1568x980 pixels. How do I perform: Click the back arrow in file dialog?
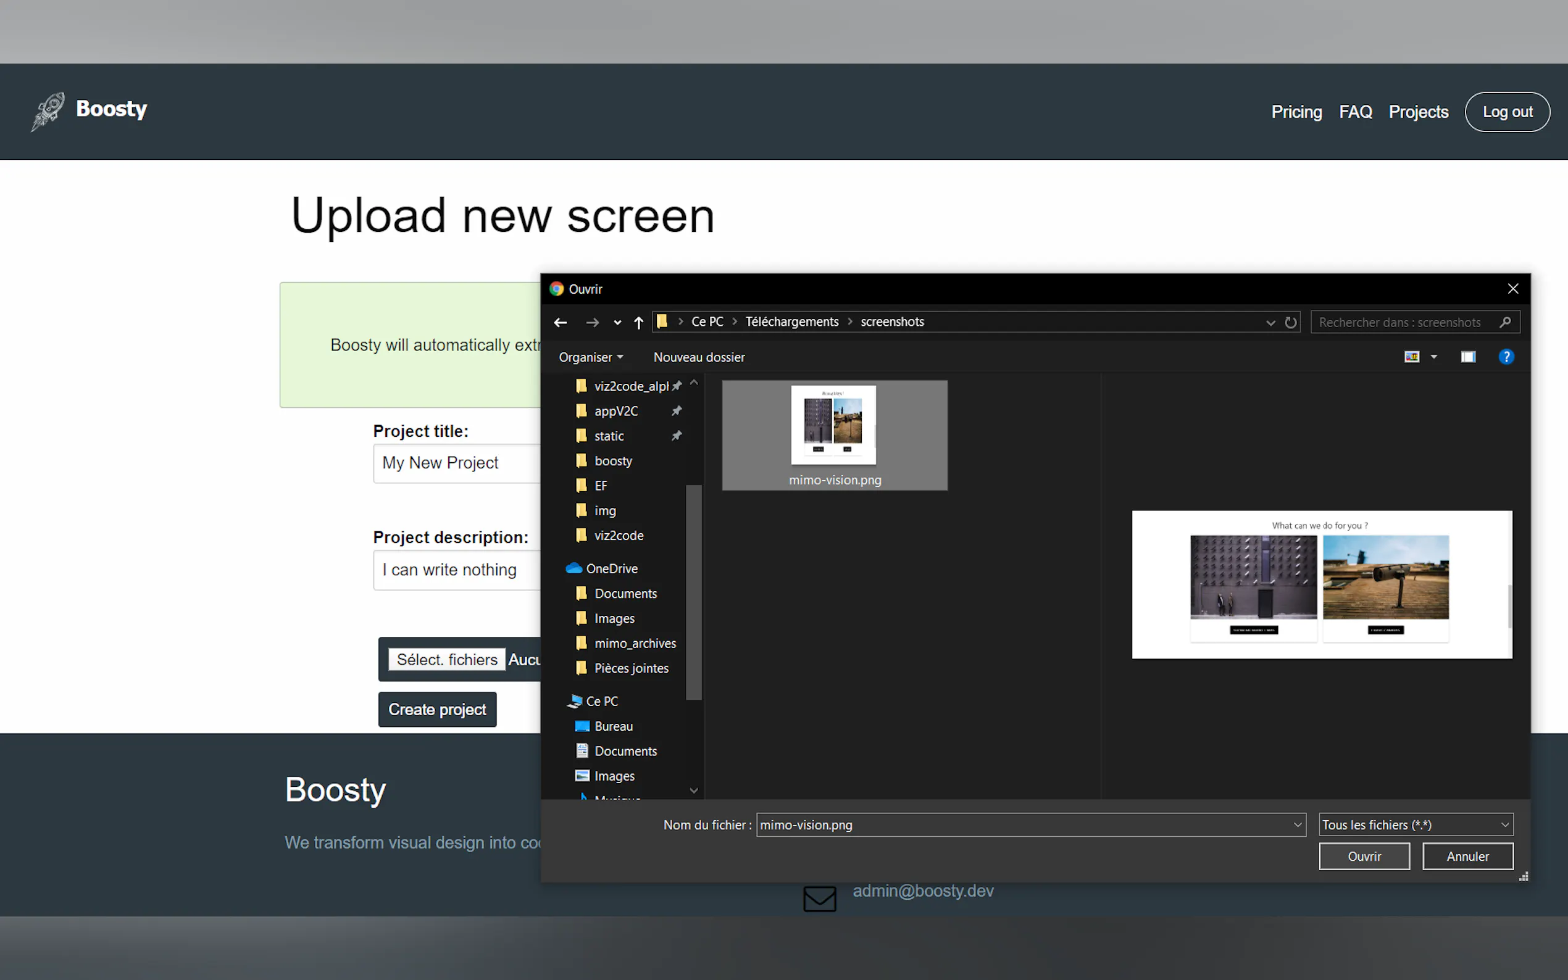click(561, 322)
